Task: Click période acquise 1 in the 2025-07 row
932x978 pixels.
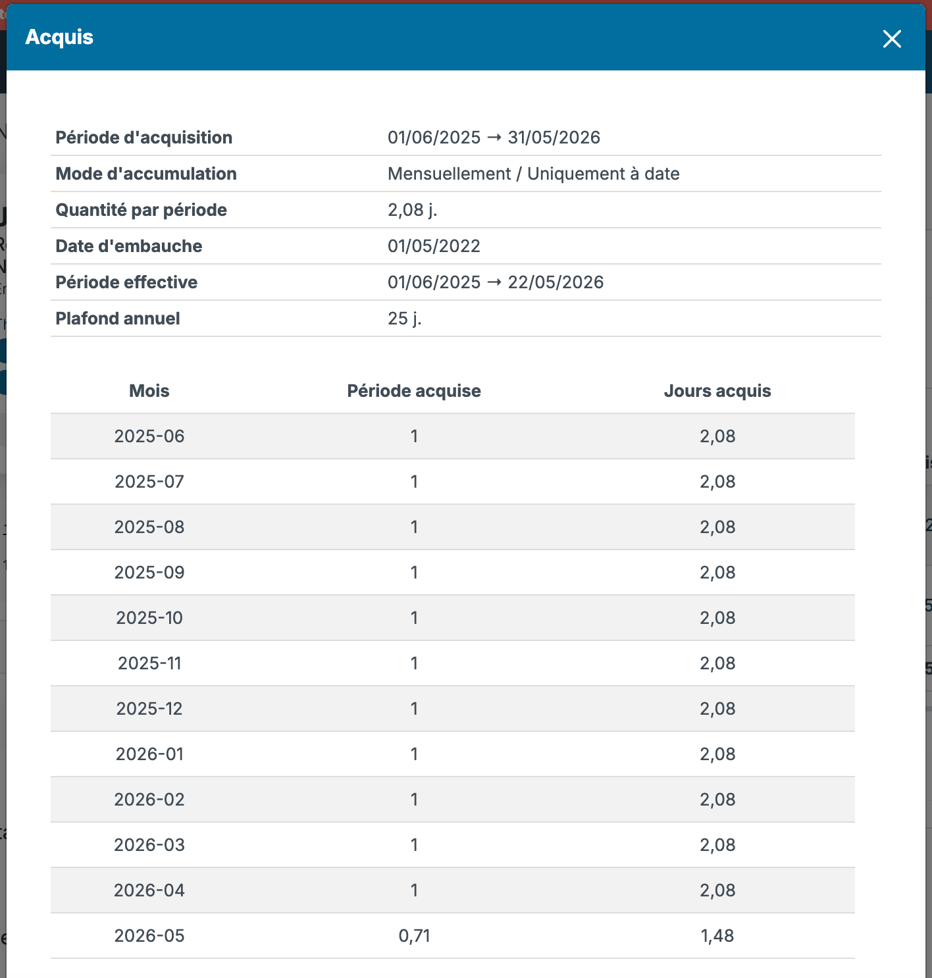Action: (414, 482)
